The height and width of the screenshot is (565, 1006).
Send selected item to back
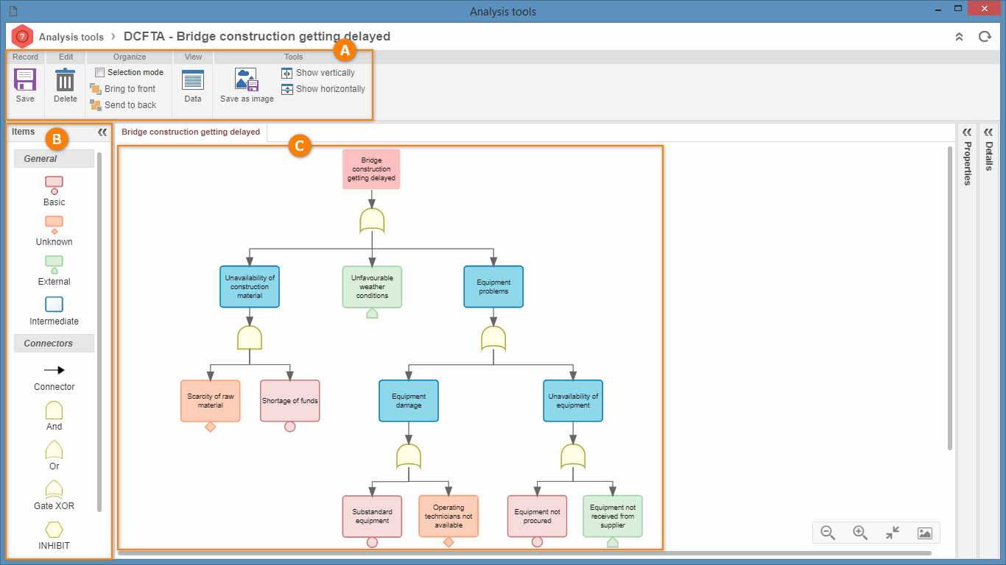123,105
